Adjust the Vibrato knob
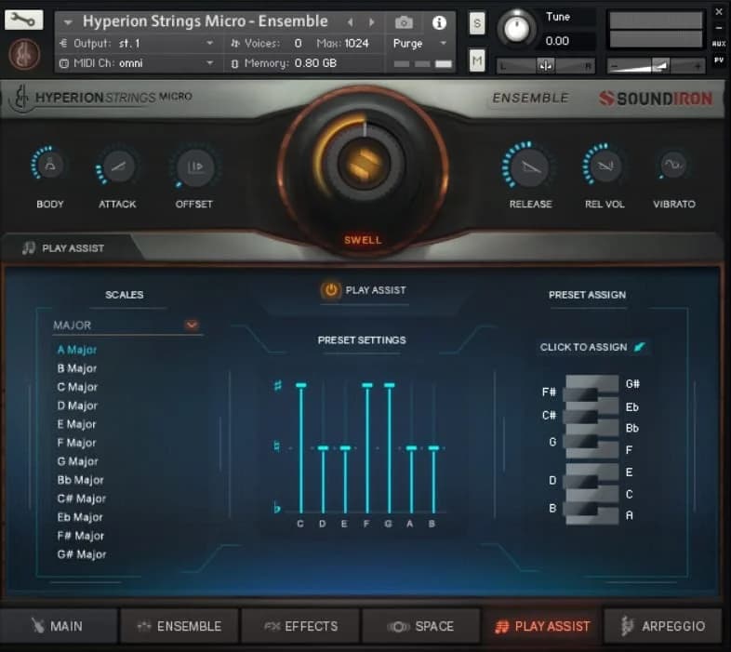This screenshot has width=731, height=652. point(673,165)
